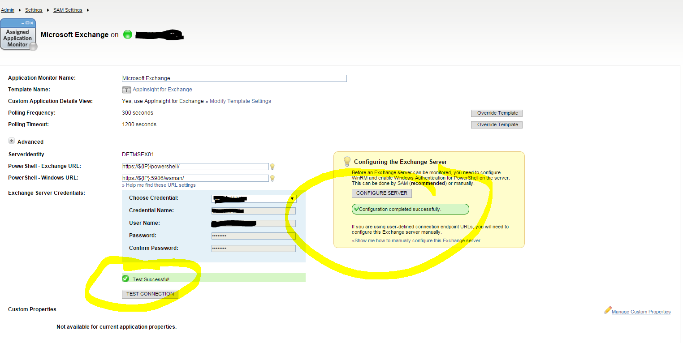The image size is (683, 343).
Task: Click the green status indicator beside Microsoft Exchange
Action: pos(128,34)
